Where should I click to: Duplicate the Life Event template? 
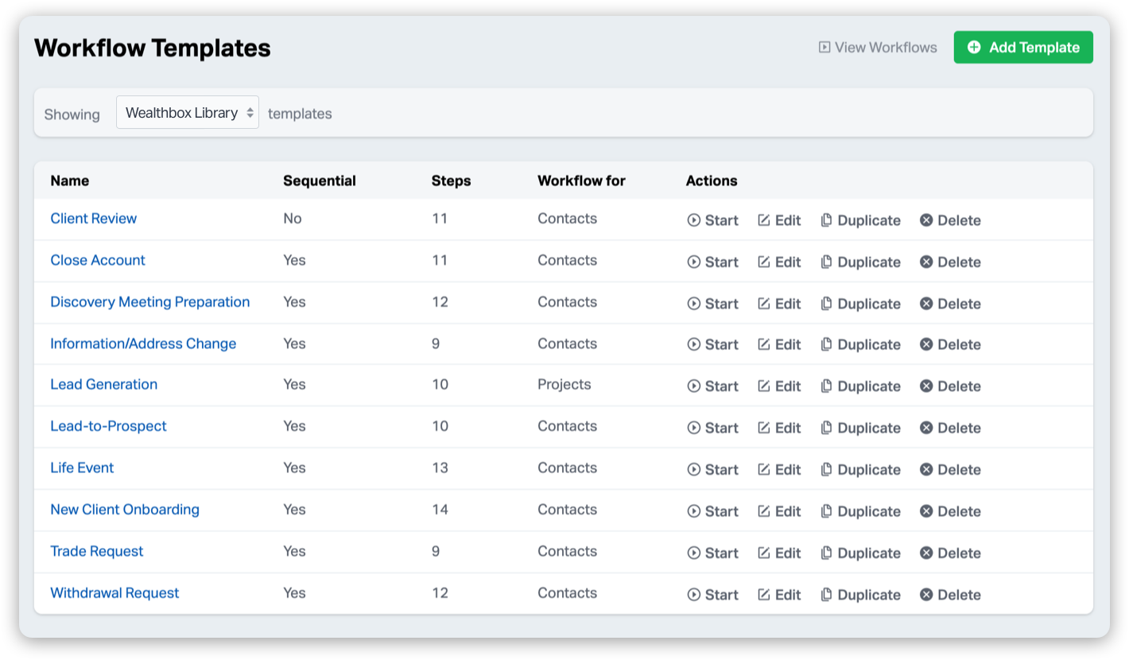click(860, 469)
